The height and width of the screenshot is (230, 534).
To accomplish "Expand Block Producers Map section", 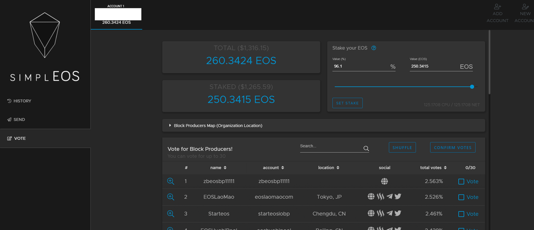I will 323,125.
